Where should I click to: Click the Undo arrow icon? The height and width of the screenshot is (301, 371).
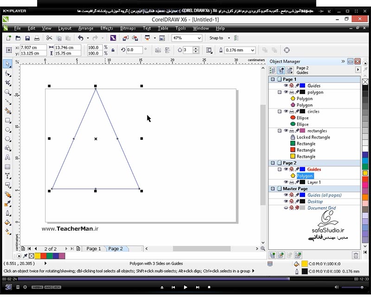pos(81,38)
